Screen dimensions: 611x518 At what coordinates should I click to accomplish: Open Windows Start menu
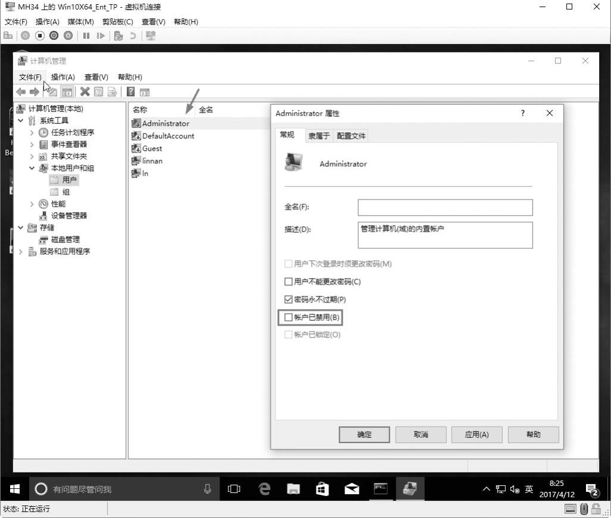pyautogui.click(x=15, y=489)
